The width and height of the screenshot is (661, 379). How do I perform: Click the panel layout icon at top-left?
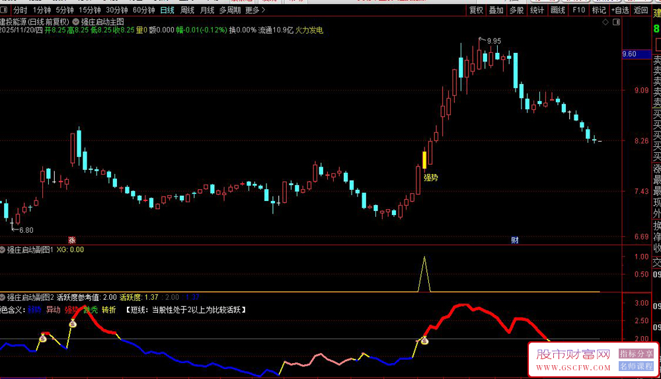click(4, 10)
